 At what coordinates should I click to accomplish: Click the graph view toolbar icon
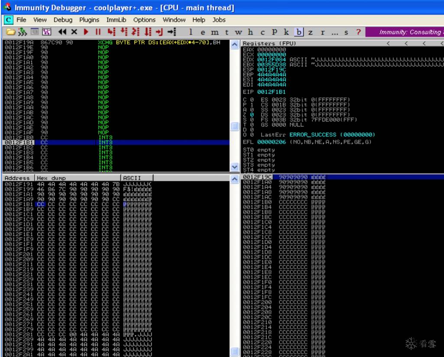click(x=46, y=32)
